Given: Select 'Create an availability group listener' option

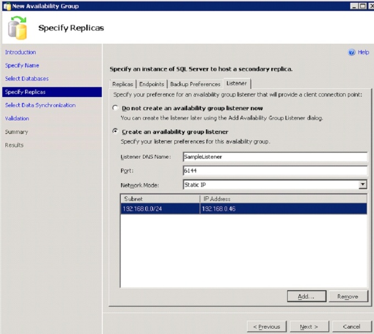Looking at the screenshot, I should click(x=116, y=131).
